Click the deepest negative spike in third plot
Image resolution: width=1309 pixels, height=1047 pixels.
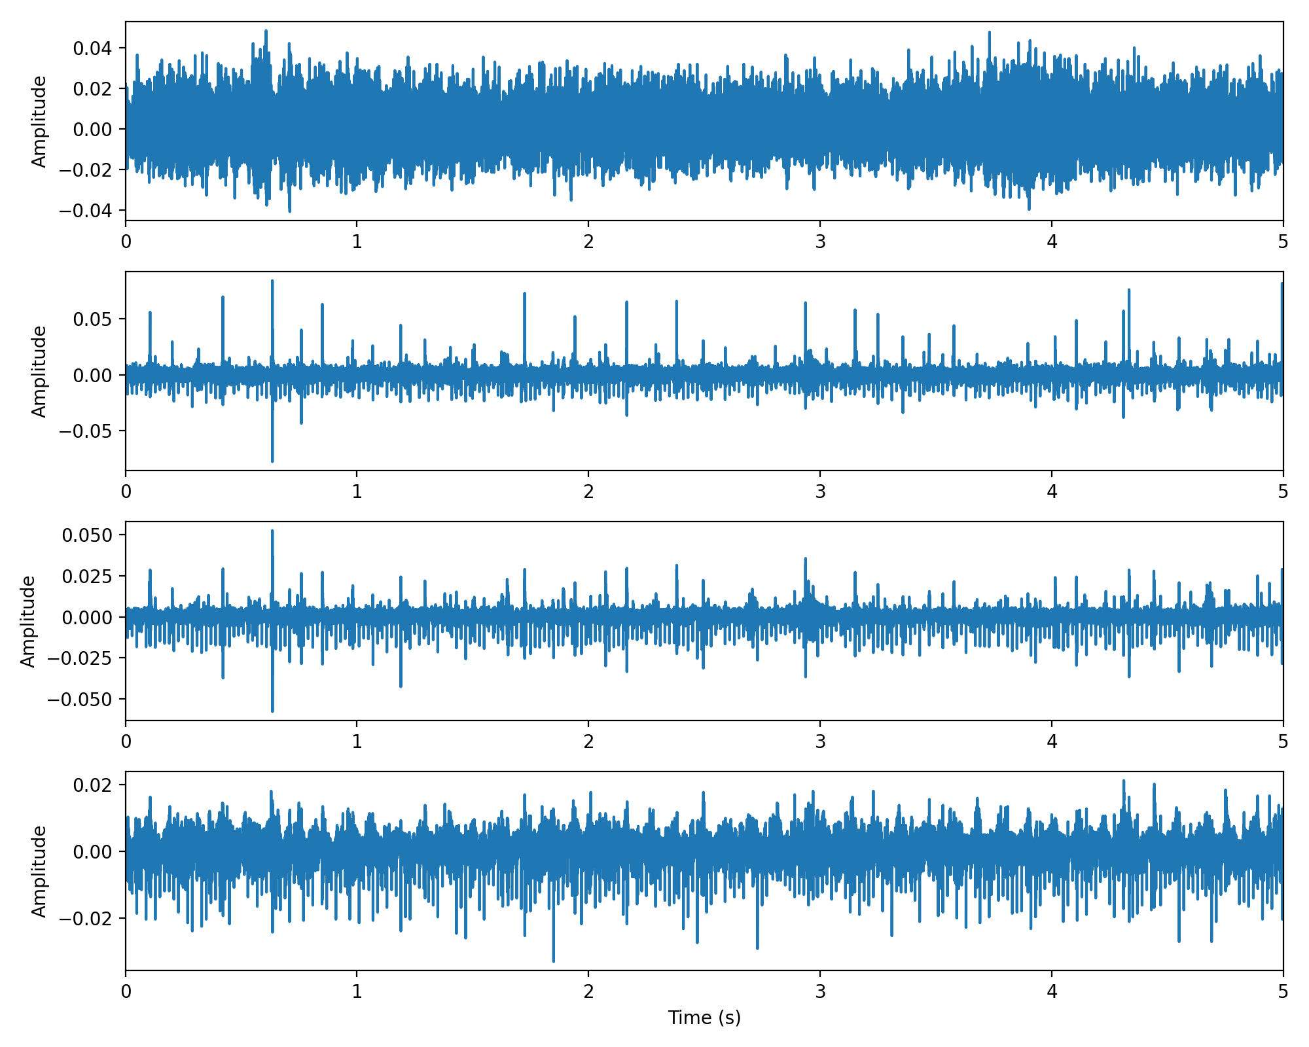click(272, 709)
